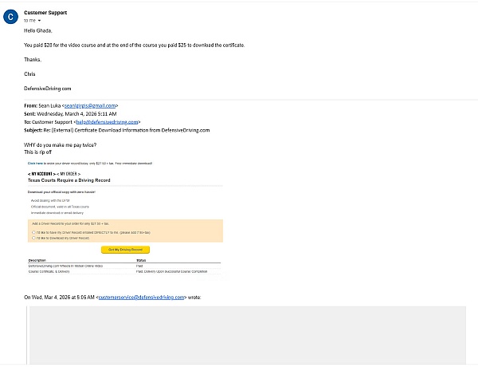Click the gray quoted message block
This screenshot has height=367, width=478.
(247, 335)
